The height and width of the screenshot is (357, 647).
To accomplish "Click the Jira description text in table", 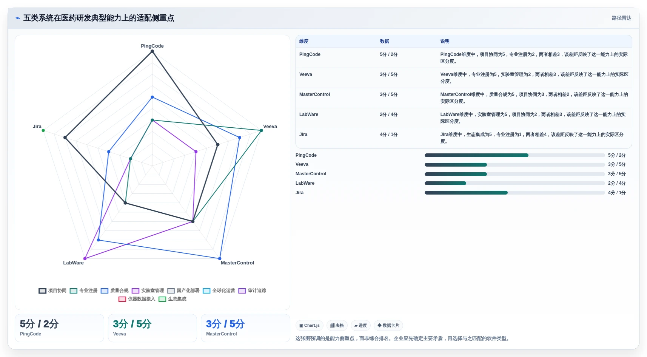I will tap(532, 138).
